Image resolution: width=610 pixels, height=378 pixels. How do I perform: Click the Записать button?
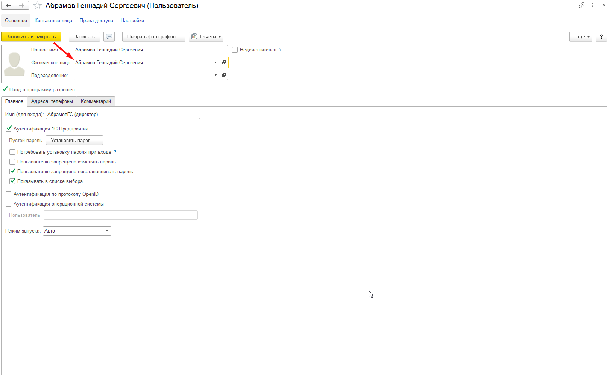pos(84,36)
